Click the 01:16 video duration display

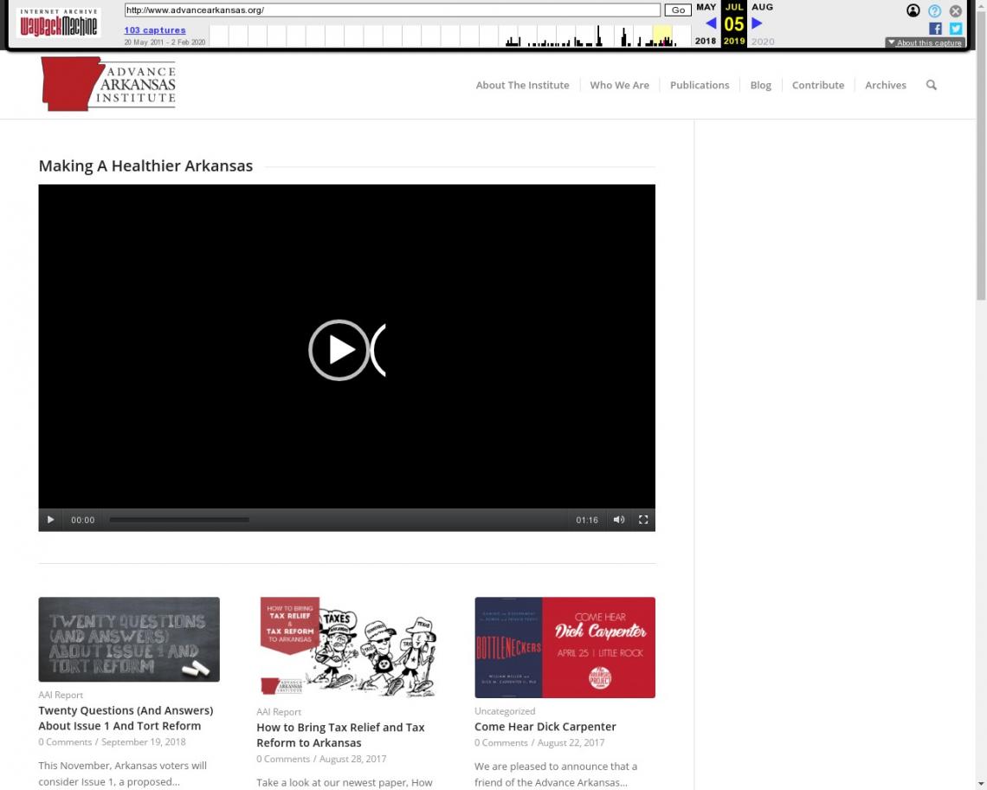[587, 520]
